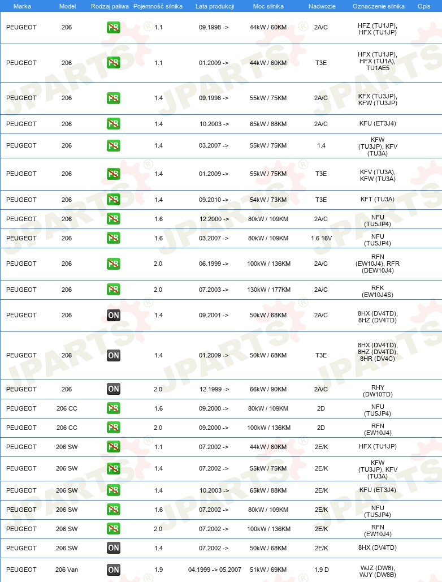Viewport: 442px width, 582px height.
Task: Select petrol icon for 206 2A/C KFU (ET3J4) row
Action: (x=114, y=124)
